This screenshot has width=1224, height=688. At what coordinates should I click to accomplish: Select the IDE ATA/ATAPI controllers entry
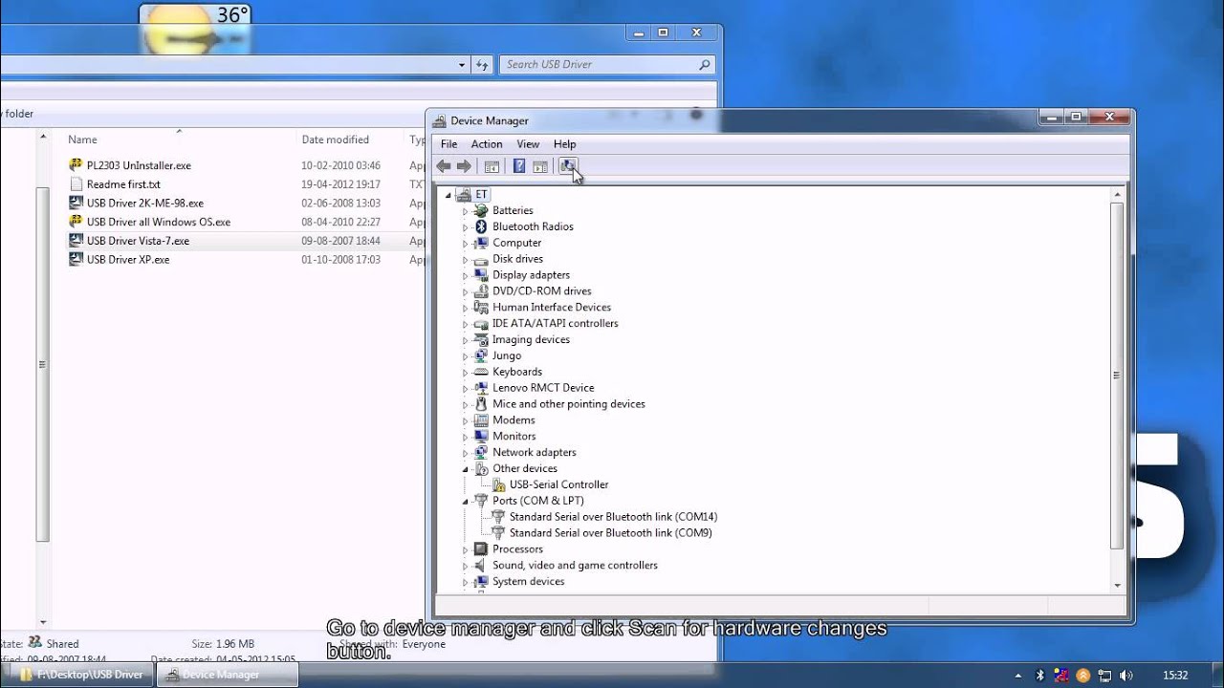click(555, 324)
